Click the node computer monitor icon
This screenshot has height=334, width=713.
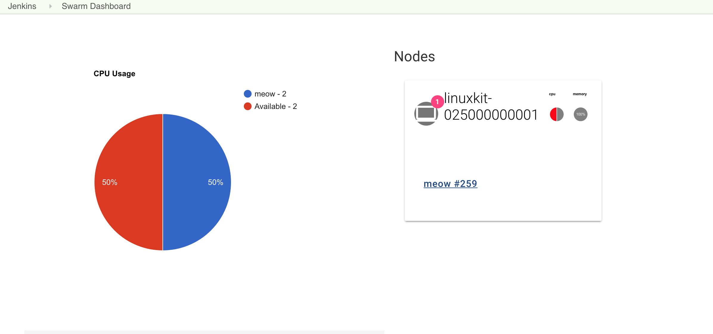click(x=426, y=114)
